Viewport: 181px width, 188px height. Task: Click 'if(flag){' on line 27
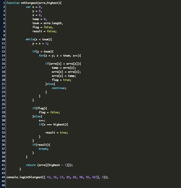40,108
